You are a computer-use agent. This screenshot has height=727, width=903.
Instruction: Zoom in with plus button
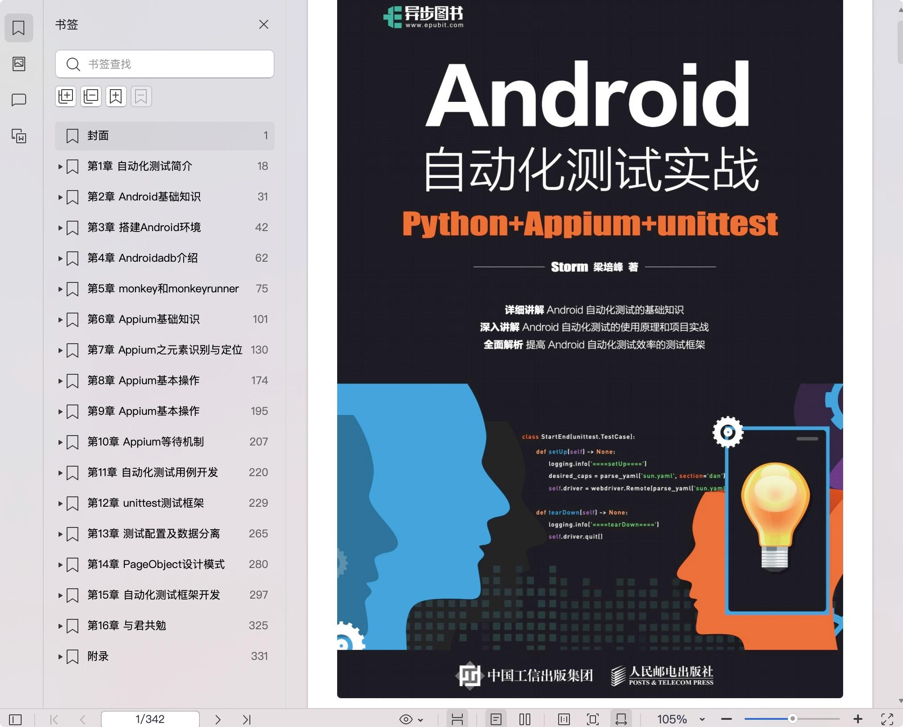pyautogui.click(x=858, y=719)
